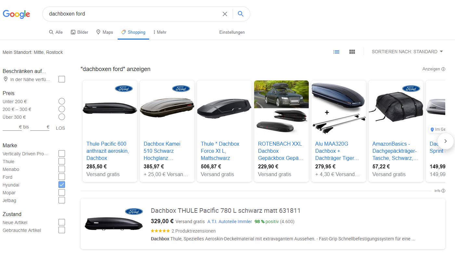Open the info icon beside 'Anzeigen'
The image size is (455, 253).
[x=443, y=69]
